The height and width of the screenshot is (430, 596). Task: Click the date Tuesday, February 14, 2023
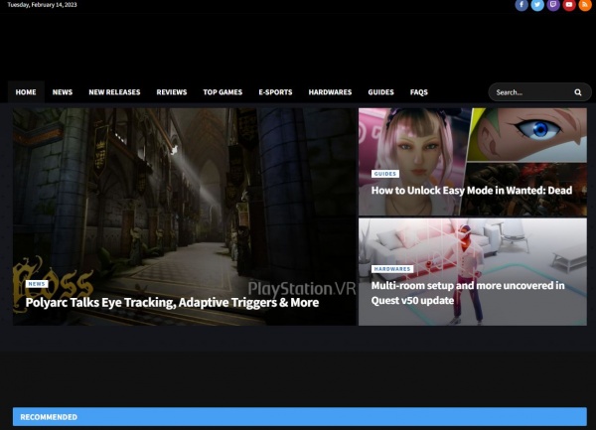(x=42, y=5)
